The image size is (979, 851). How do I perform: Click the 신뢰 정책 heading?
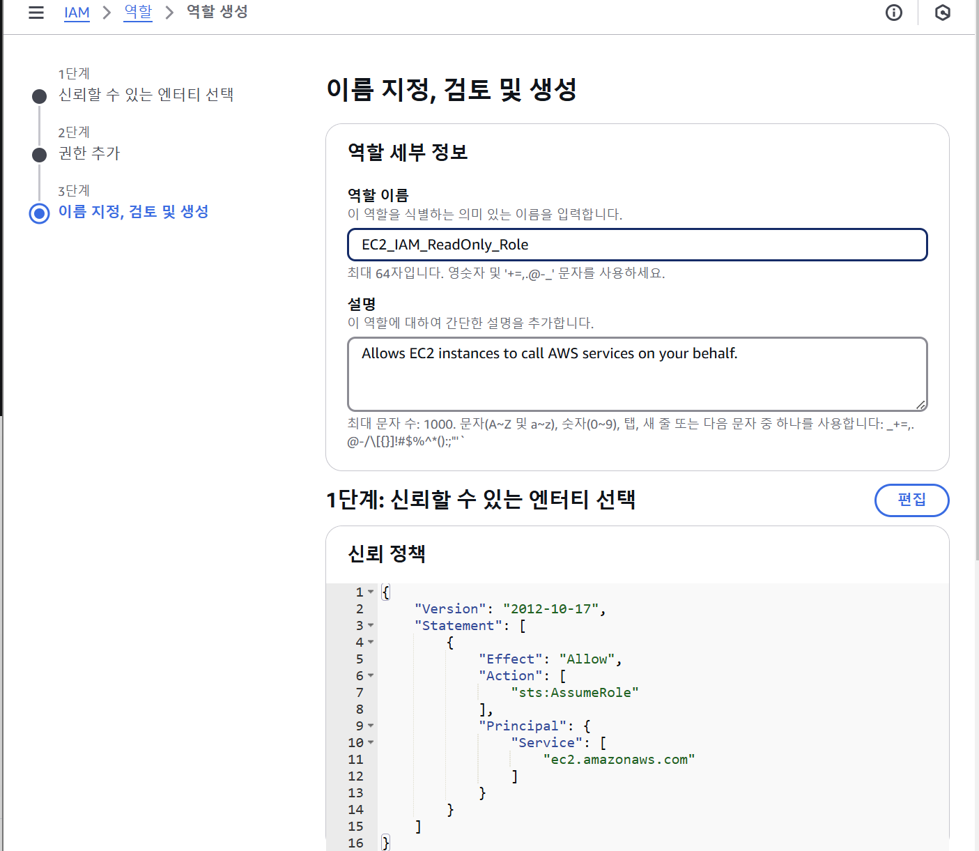tap(387, 553)
